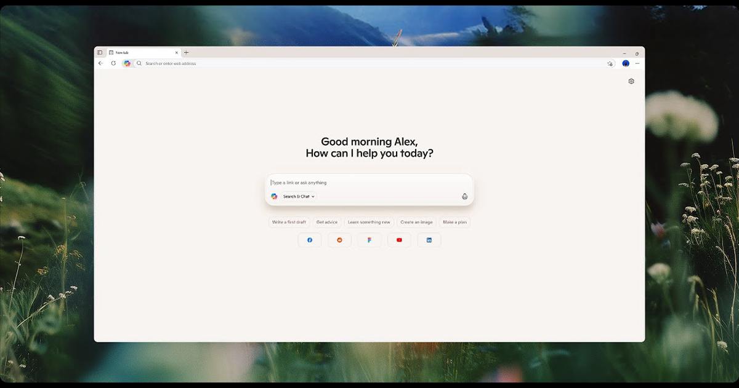This screenshot has height=388, width=739.
Task: Open a new tab with the plus button
Action: (186, 52)
